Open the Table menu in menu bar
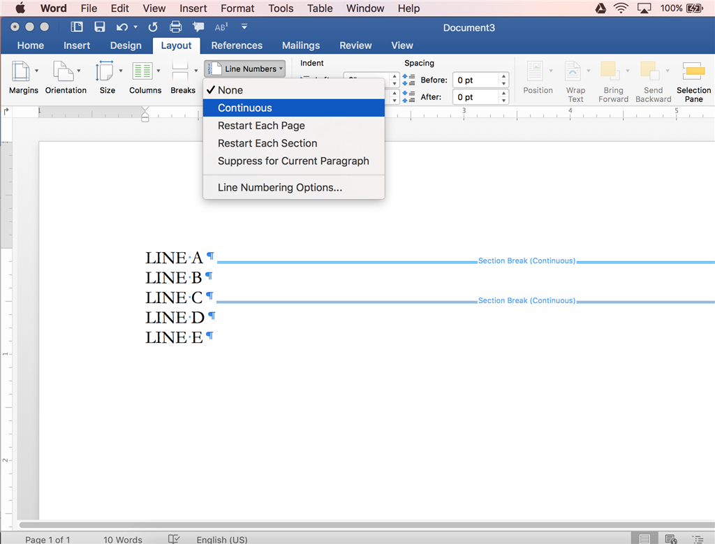The width and height of the screenshot is (715, 544). 320,8
